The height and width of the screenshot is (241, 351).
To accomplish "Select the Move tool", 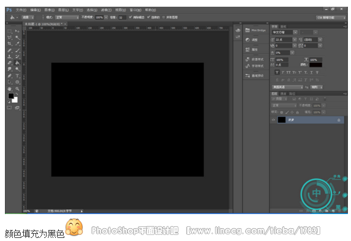I will coord(17,31).
